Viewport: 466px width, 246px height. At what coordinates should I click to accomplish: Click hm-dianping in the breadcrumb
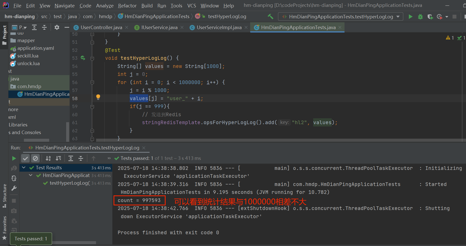(19, 17)
